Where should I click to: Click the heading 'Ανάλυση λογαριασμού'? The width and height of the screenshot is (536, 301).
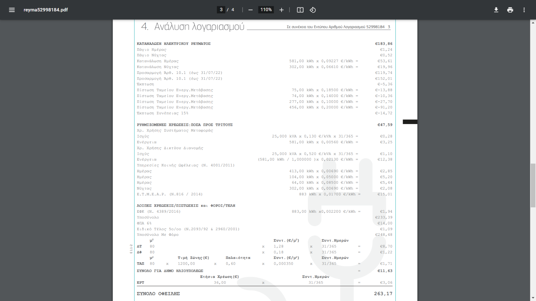tap(199, 26)
